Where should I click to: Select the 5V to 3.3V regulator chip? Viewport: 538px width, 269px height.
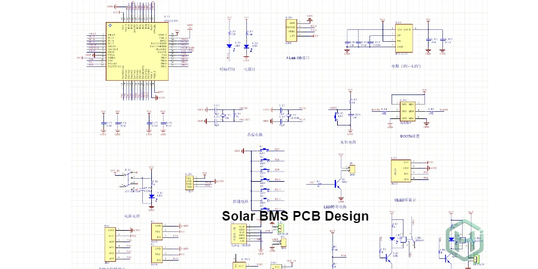[x=404, y=38]
